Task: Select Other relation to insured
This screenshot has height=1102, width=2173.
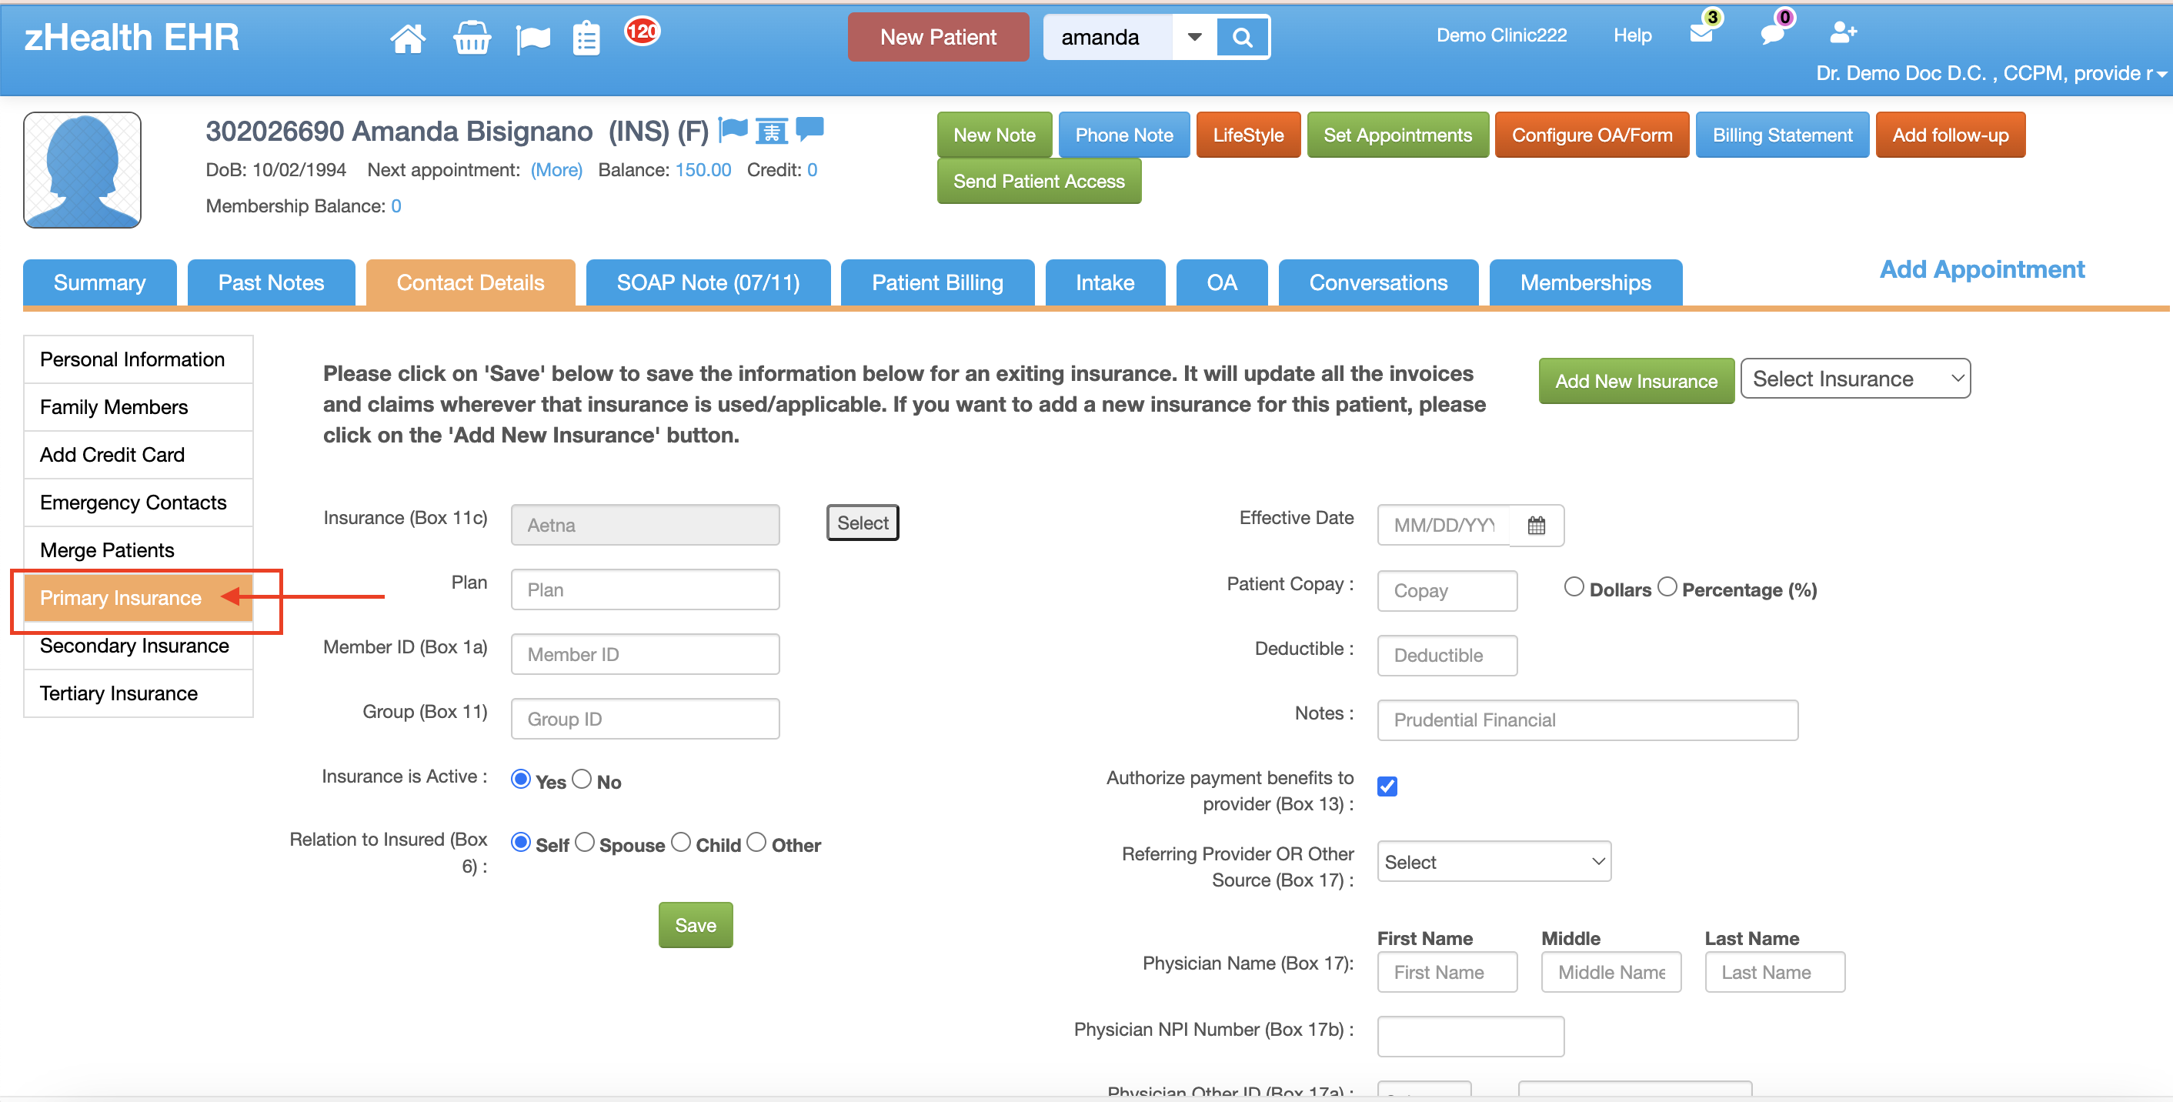Action: click(x=756, y=843)
